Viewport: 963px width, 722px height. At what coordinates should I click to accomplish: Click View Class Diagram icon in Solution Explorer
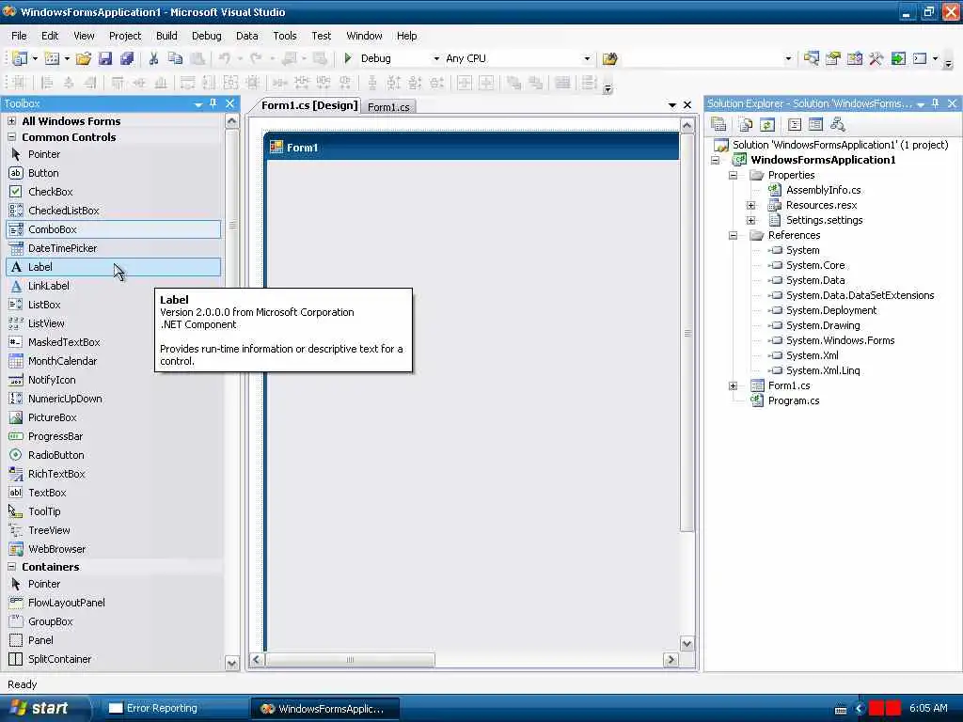click(x=838, y=125)
